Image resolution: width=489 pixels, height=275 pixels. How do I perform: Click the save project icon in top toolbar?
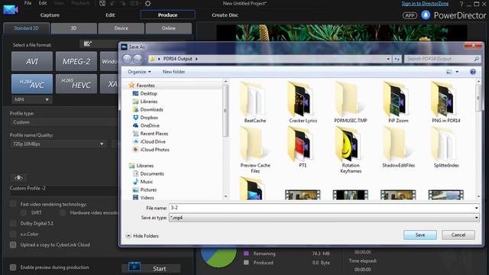(x=102, y=3)
